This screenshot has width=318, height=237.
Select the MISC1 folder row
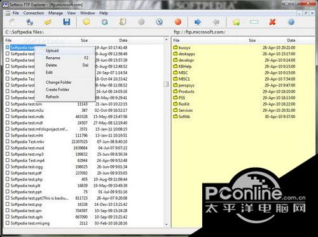click(x=234, y=79)
